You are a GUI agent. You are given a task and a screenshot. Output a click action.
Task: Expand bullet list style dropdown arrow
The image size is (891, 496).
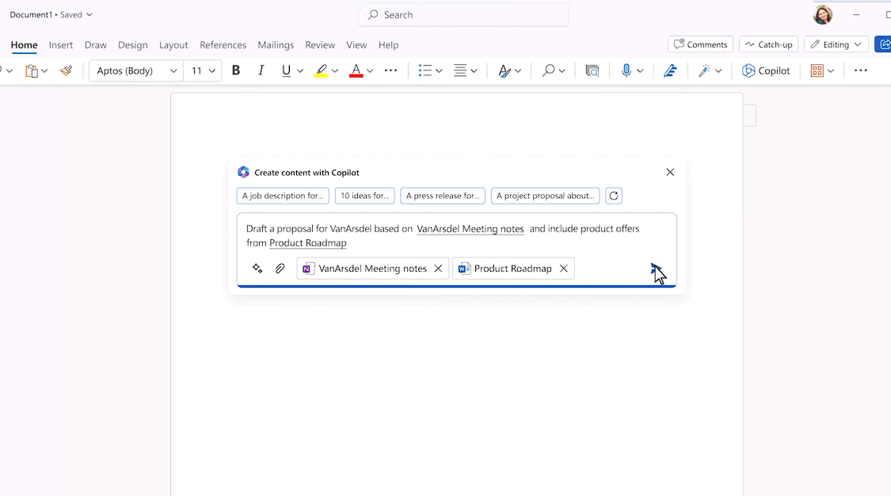tap(439, 71)
